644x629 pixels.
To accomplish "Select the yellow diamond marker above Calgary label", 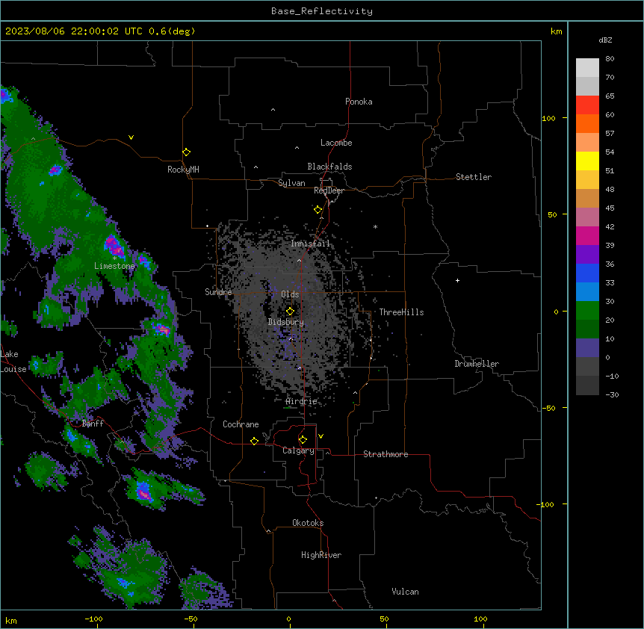I will 303,440.
